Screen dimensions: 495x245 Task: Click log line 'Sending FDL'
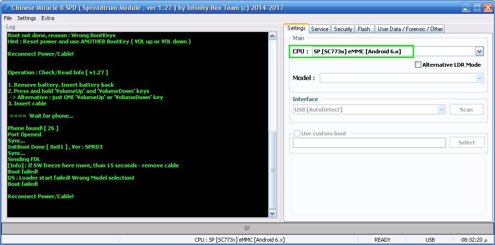point(24,159)
